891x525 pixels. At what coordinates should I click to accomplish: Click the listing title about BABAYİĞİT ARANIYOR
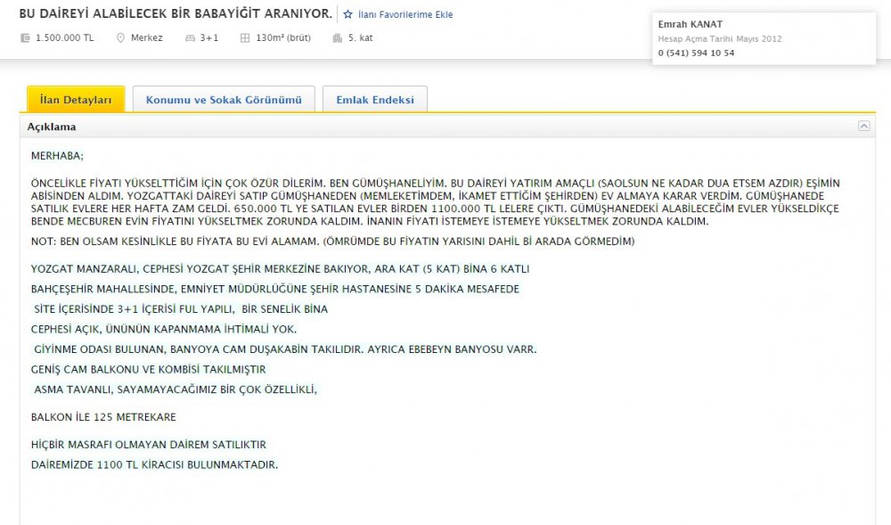(176, 14)
